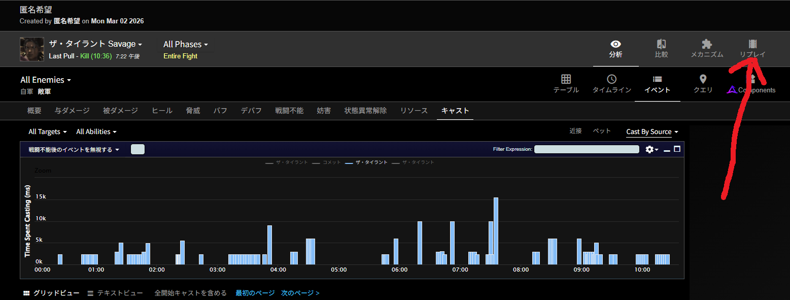
Task: Open the All Phases dropdown
Action: (x=185, y=44)
